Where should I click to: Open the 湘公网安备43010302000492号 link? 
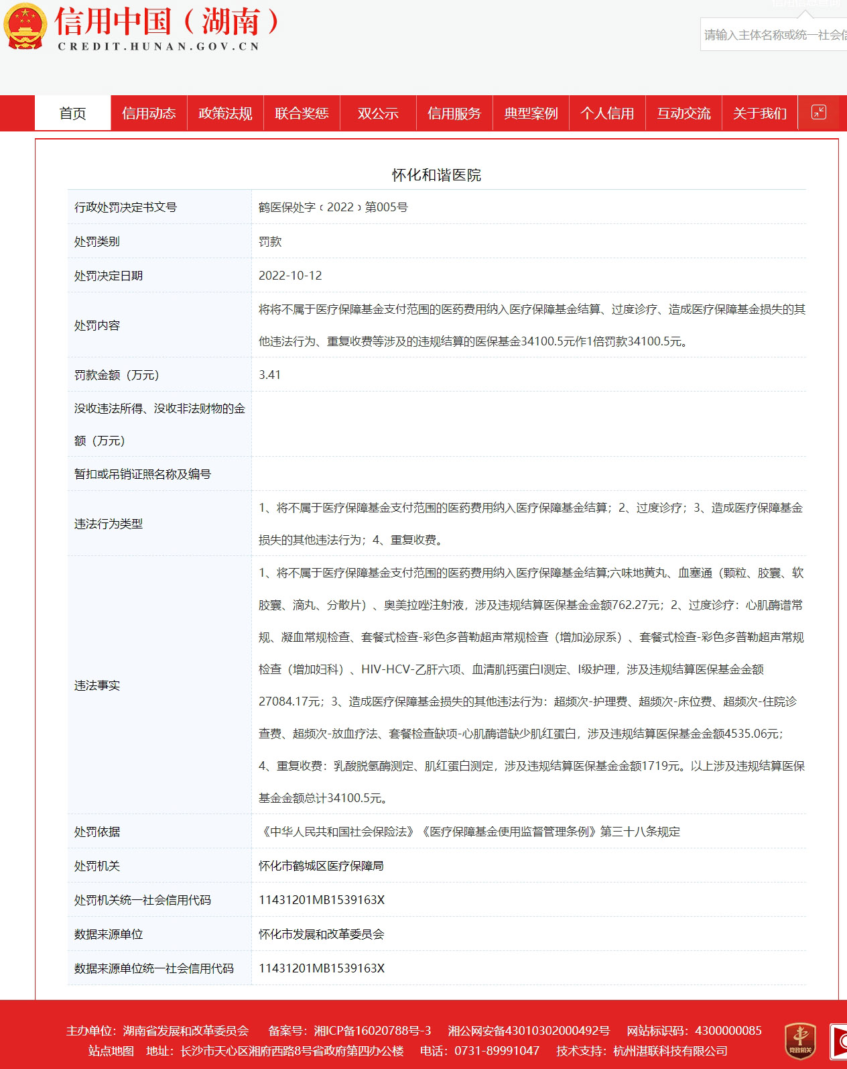coord(529,1031)
